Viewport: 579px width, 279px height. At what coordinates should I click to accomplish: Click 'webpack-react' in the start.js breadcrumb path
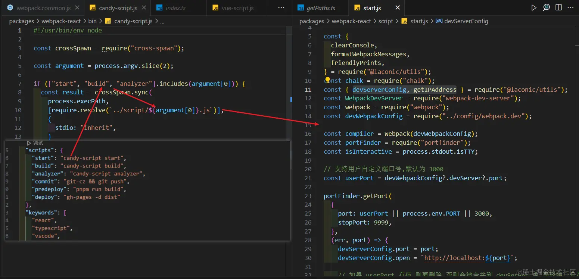point(351,21)
